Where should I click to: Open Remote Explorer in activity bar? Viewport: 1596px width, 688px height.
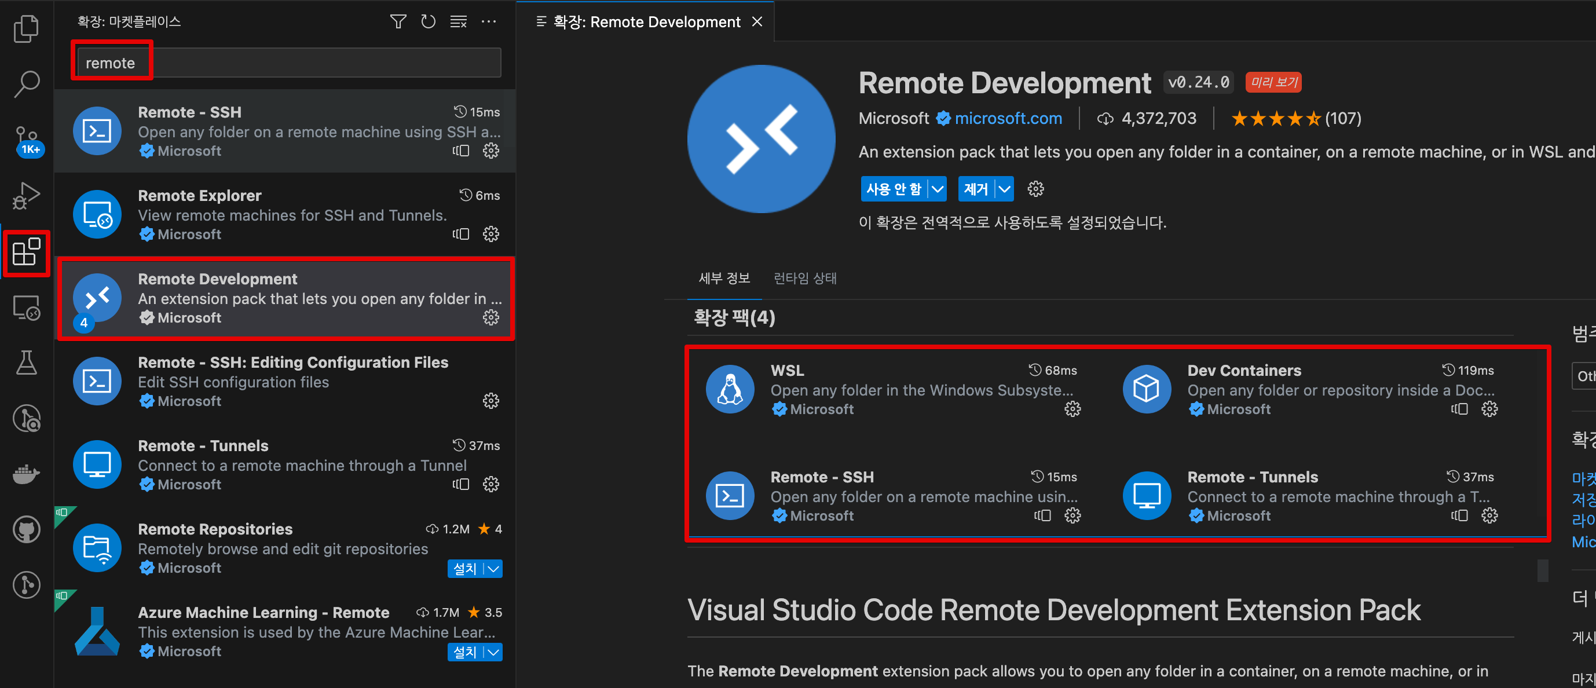(x=26, y=308)
